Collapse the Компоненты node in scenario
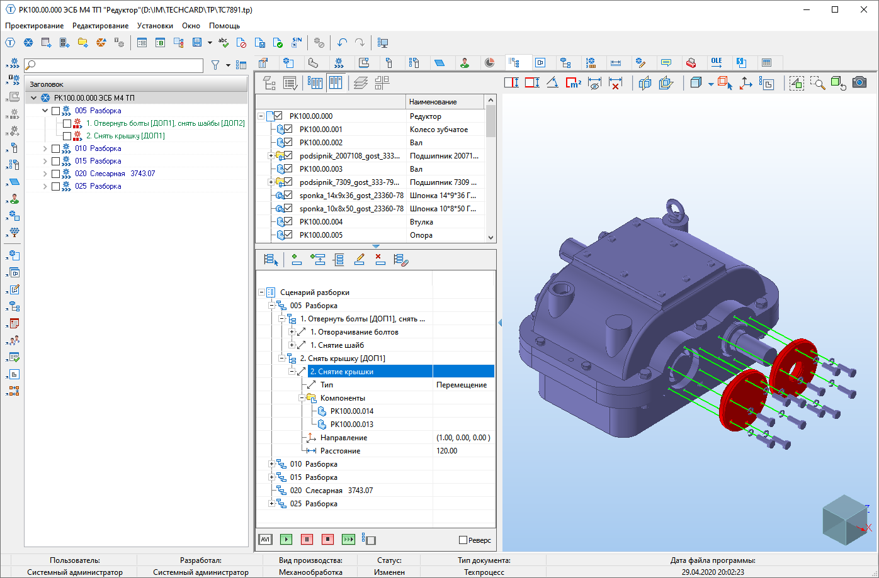879x578 pixels. click(x=302, y=398)
